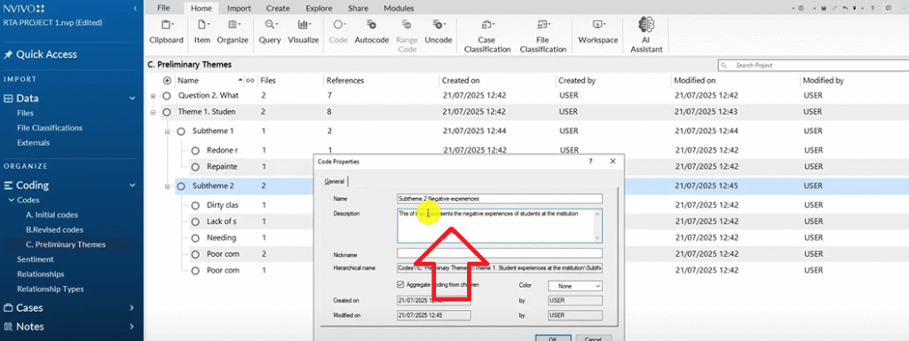Click the Uncode tool
The width and height of the screenshot is (909, 341).
(439, 32)
